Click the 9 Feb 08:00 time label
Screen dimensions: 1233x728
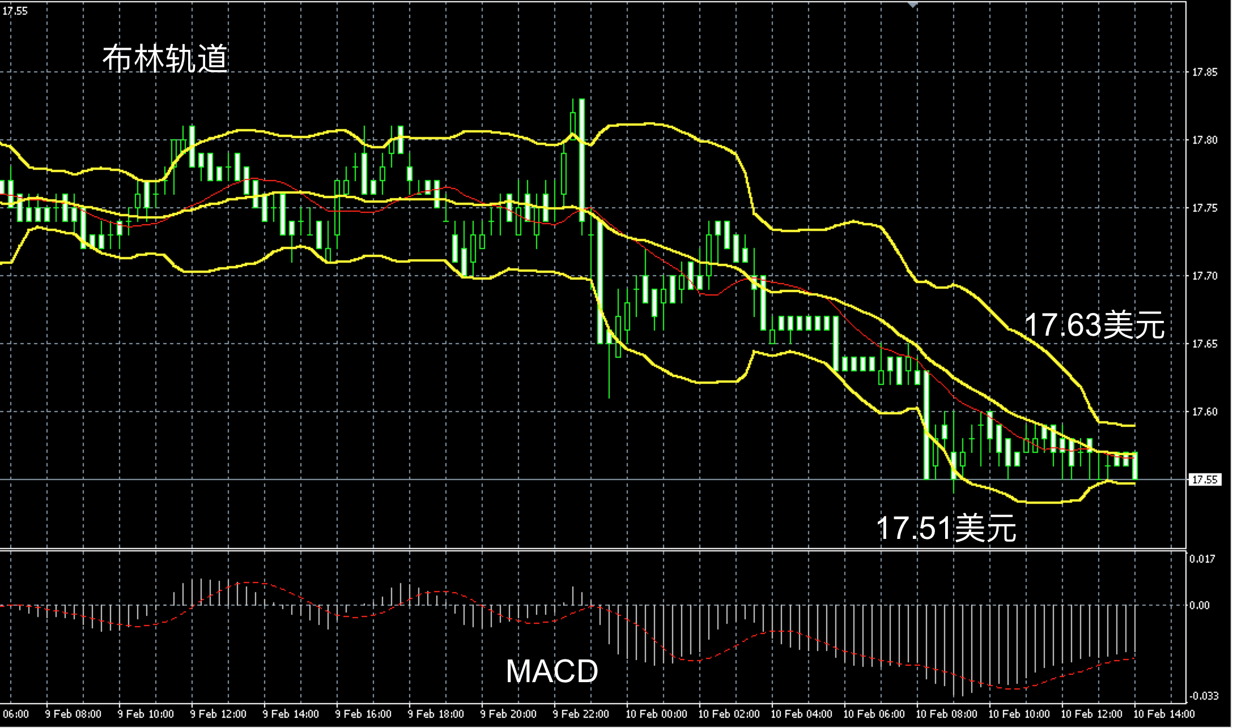[x=73, y=714]
